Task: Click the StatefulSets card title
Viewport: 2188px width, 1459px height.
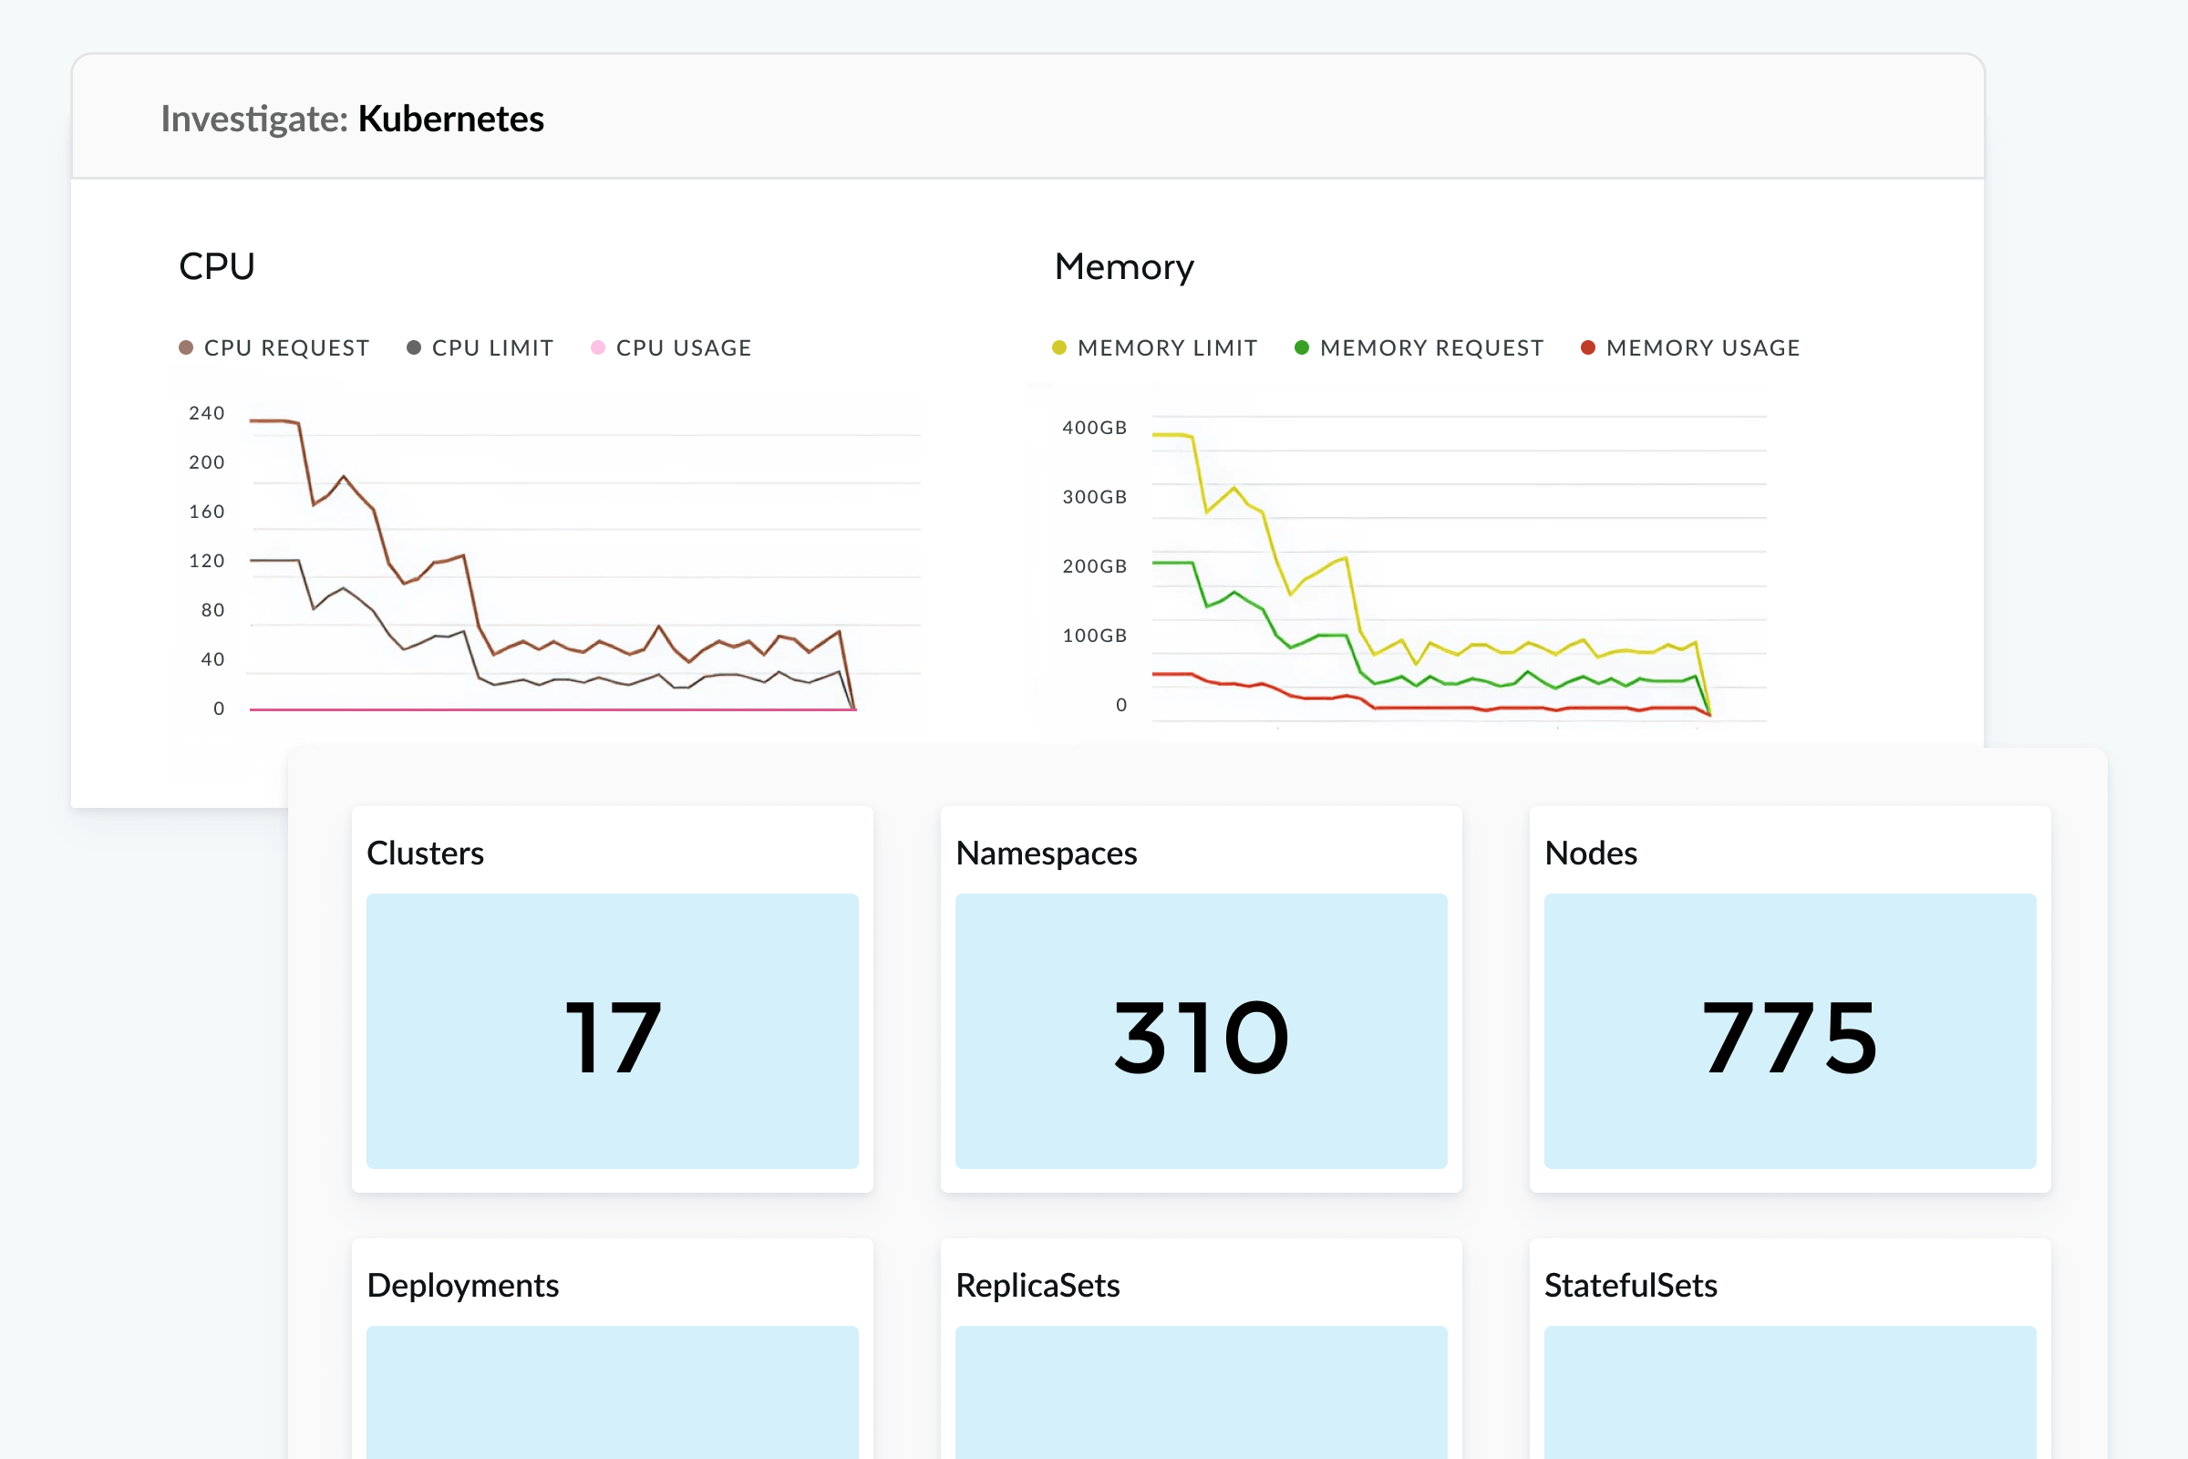Action: click(x=1631, y=1286)
